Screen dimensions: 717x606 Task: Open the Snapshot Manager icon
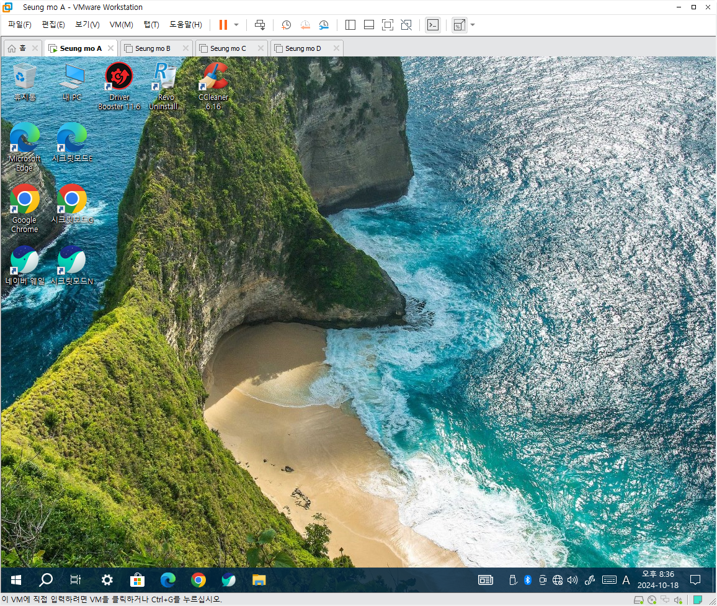point(324,25)
